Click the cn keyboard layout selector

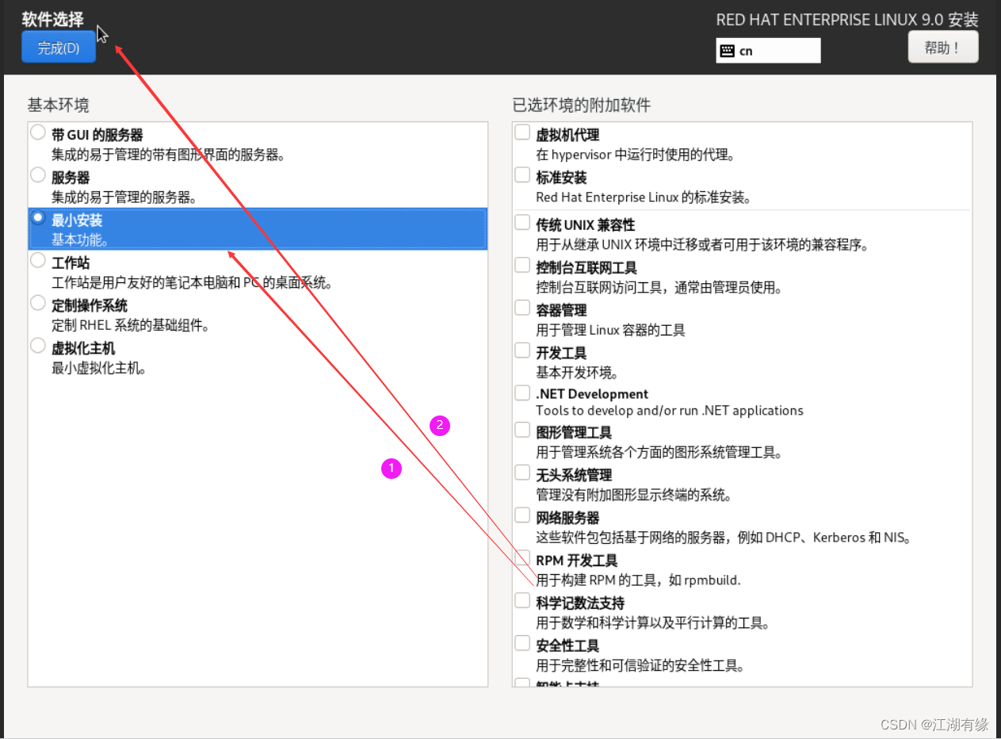[x=766, y=50]
